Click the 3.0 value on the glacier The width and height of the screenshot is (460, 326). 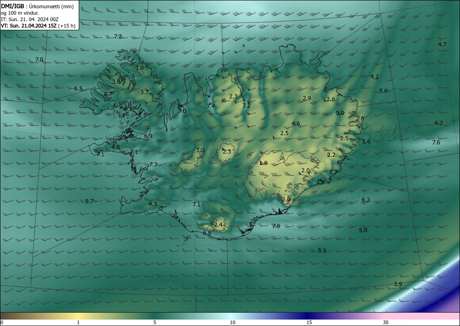click(x=201, y=150)
